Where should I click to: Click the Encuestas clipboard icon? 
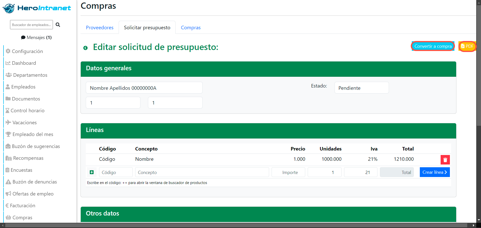(x=8, y=170)
